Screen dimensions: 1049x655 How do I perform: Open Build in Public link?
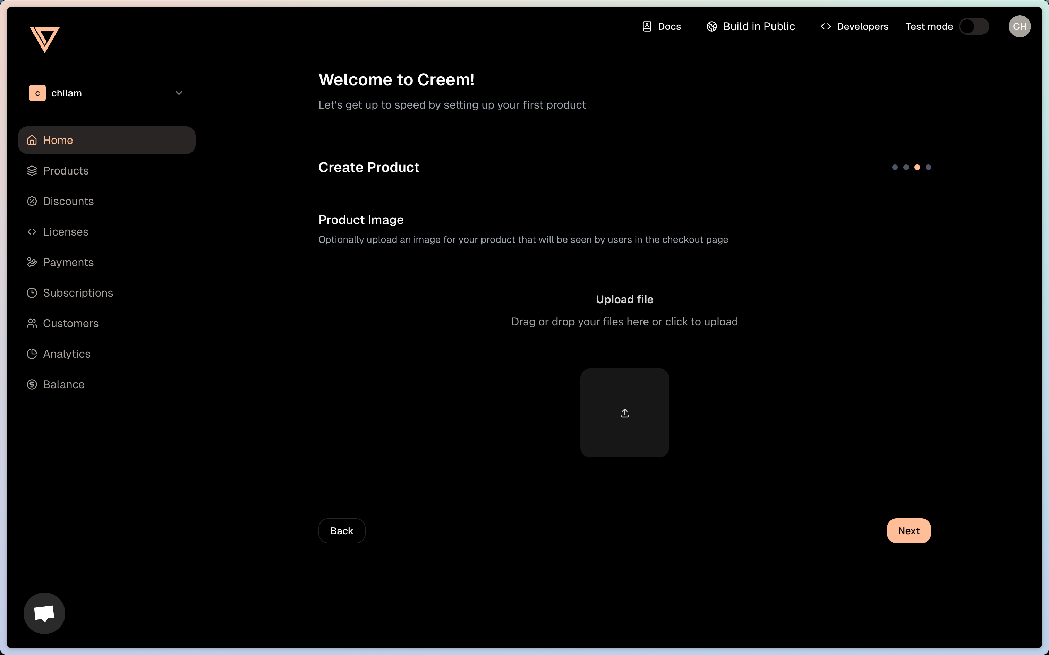point(751,26)
